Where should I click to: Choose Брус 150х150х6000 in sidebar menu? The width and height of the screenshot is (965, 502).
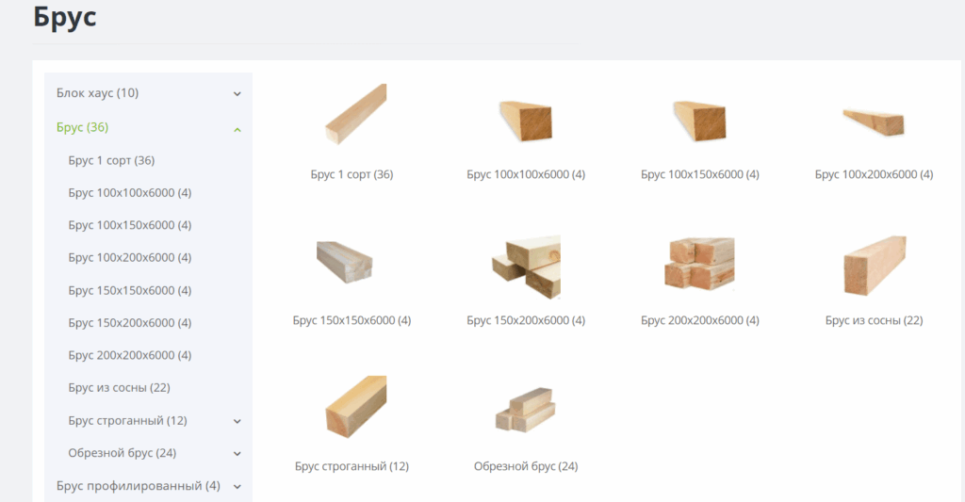[130, 290]
